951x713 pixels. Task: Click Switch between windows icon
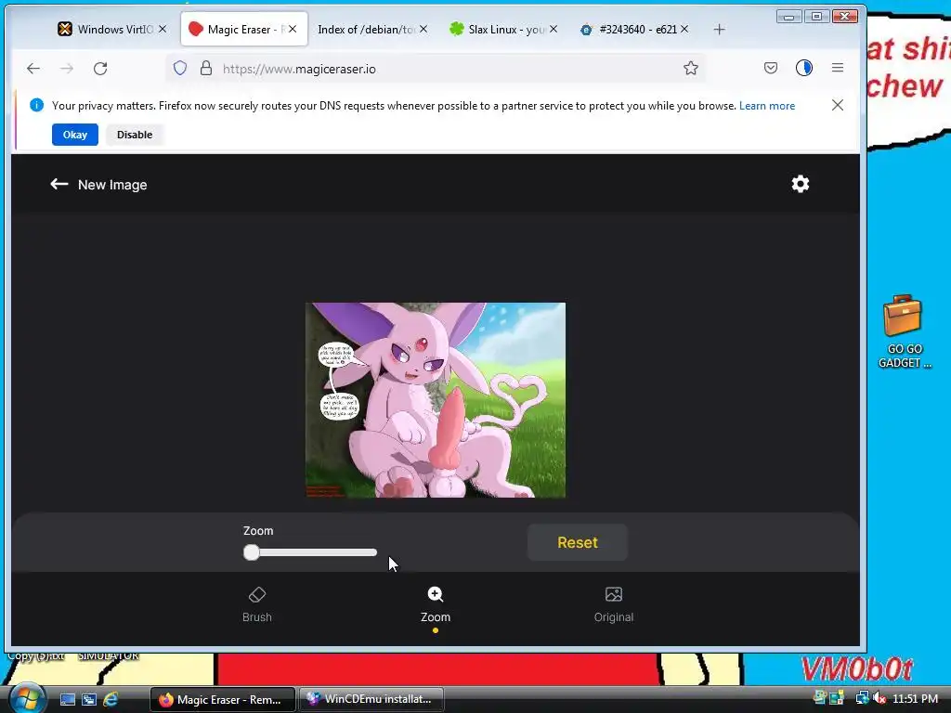pos(89,699)
